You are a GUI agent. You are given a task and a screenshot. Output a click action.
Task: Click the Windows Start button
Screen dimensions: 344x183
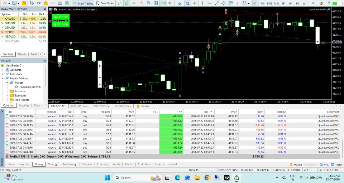(x=107, y=178)
